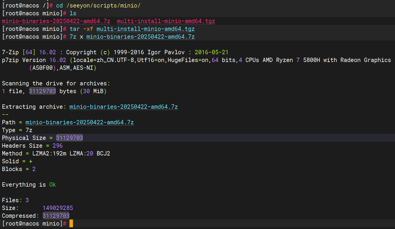Image resolution: width=395 pixels, height=229 pixels.
Task: Click the Headers Size value 296
Action: pos(58,146)
